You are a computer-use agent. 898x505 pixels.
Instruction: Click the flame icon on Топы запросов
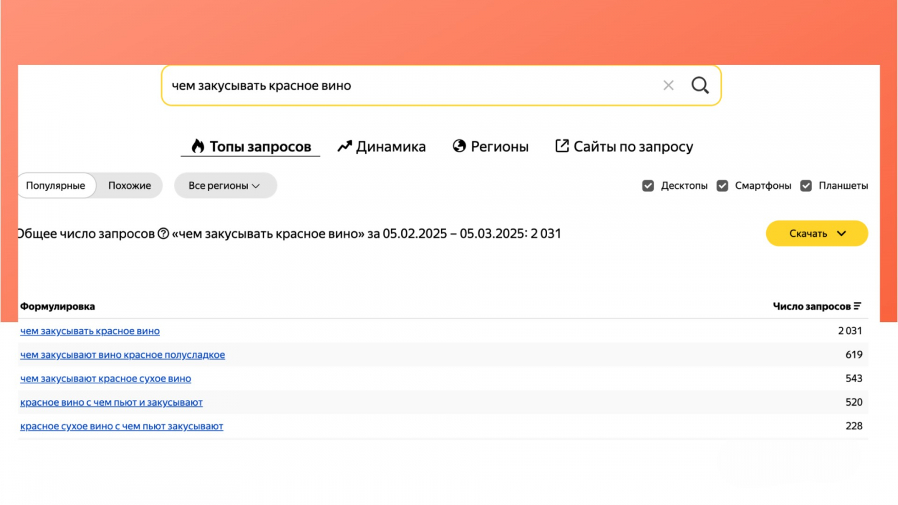(x=198, y=146)
